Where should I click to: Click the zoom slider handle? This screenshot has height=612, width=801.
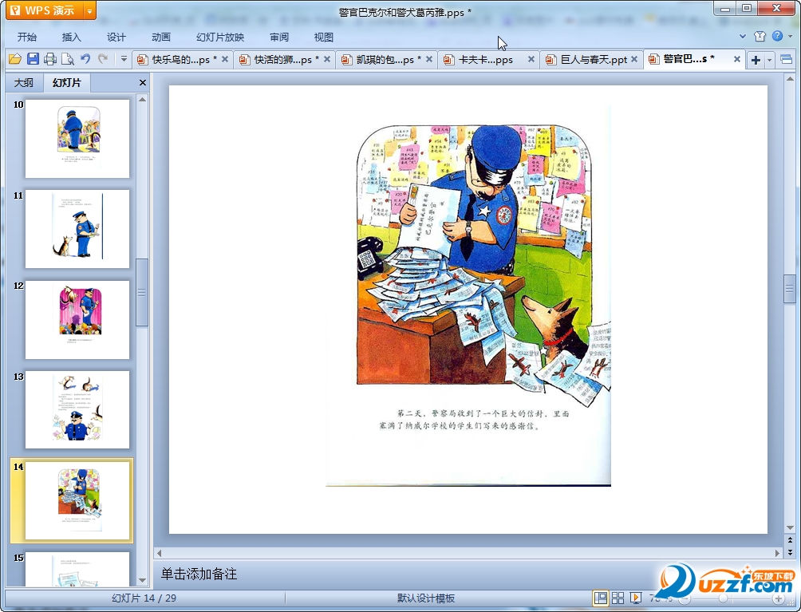(x=724, y=598)
